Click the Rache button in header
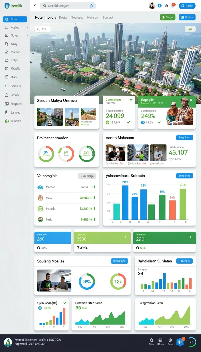The height and width of the screenshot is (352, 201). tap(187, 6)
